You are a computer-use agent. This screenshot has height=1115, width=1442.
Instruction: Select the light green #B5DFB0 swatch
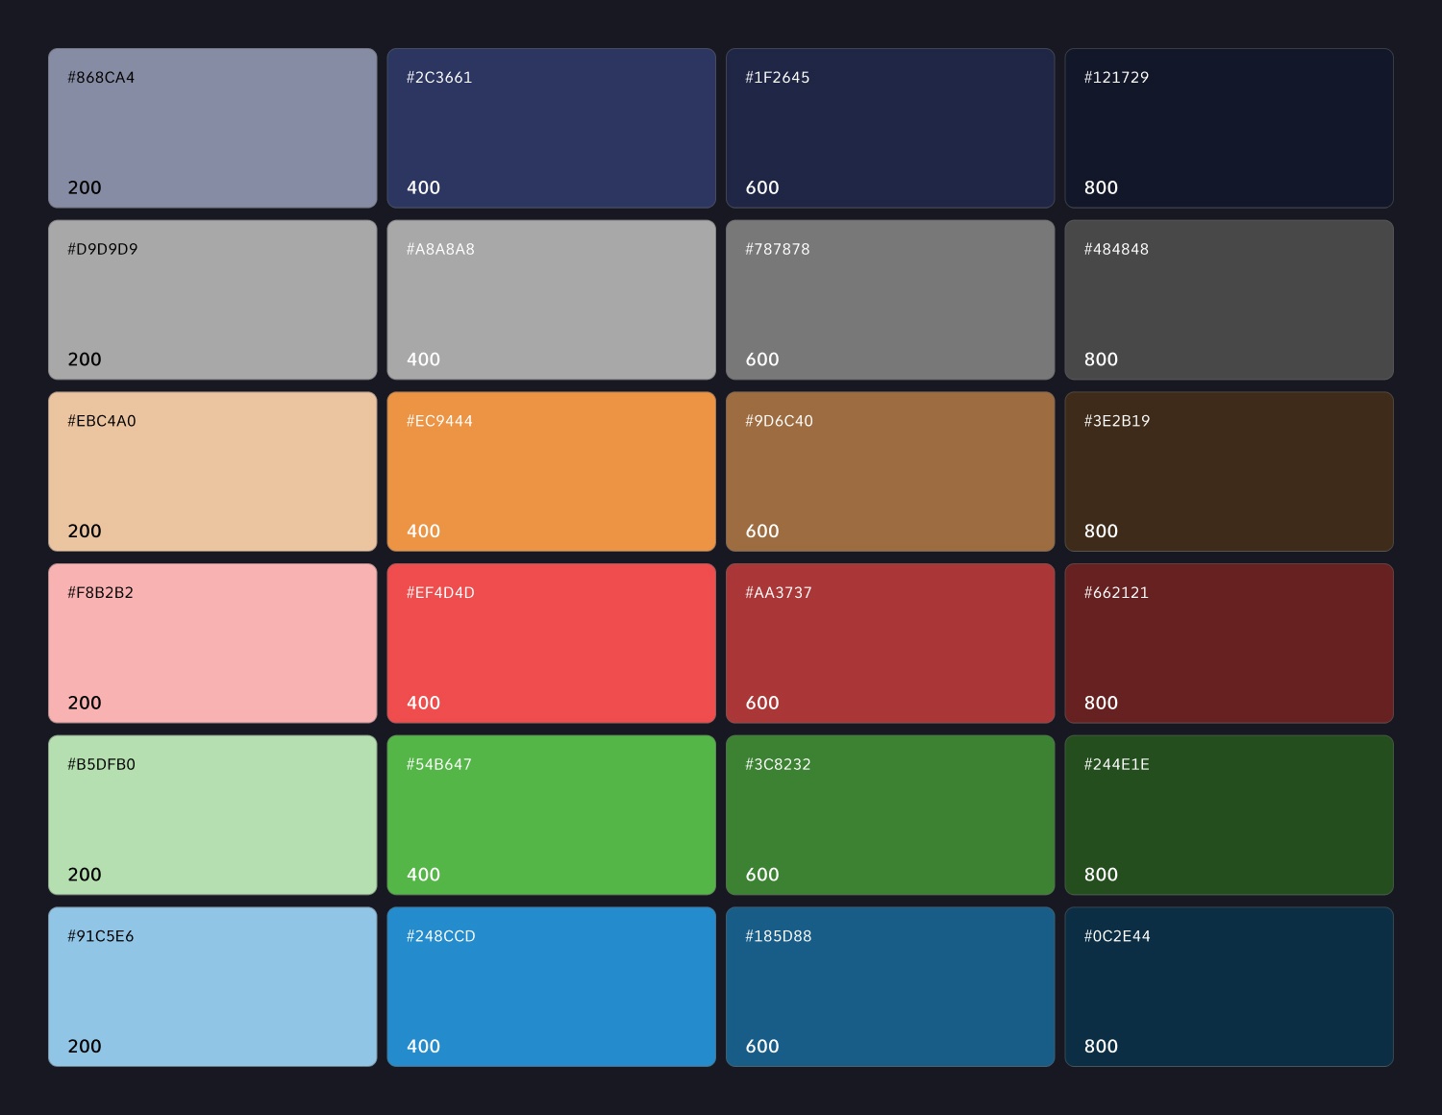[x=212, y=815]
